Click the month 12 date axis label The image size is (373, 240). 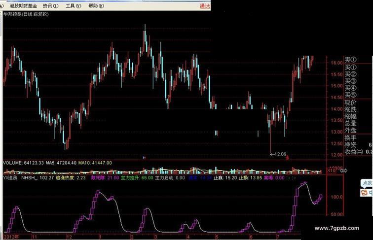pyautogui.click(x=69, y=237)
